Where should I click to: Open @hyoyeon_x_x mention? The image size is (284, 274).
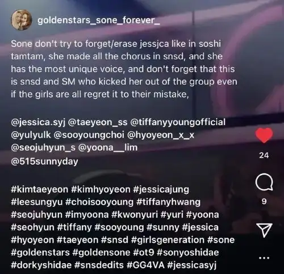(161, 135)
